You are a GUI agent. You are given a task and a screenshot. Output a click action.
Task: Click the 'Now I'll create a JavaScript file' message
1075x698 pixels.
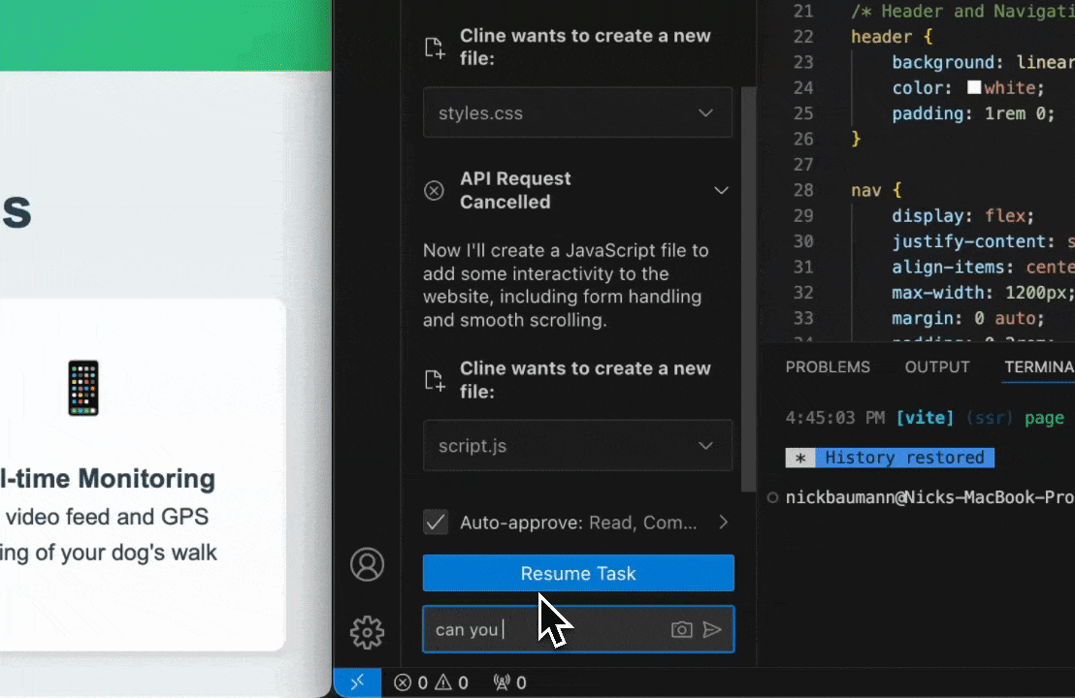click(x=566, y=285)
